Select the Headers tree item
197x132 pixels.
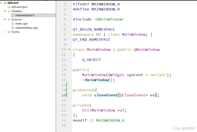(x=17, y=11)
